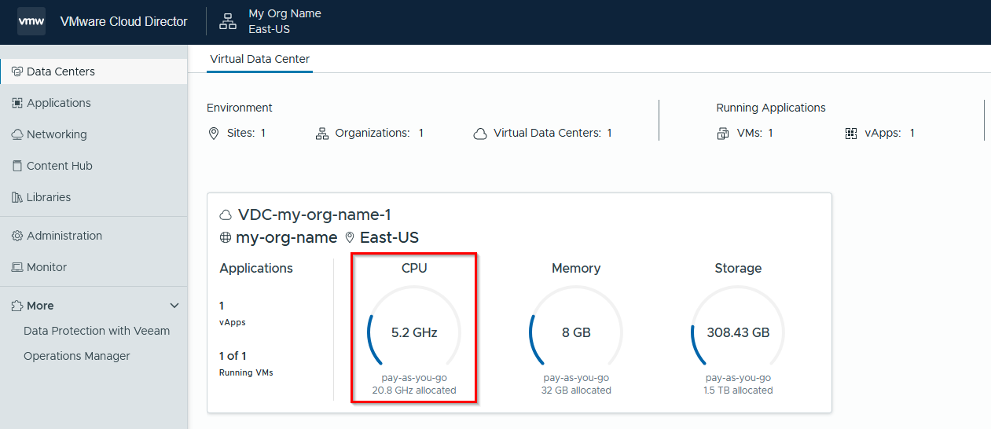Screen dimensions: 991x429
Task: Click the "Organizations: 1" text
Action: click(380, 134)
